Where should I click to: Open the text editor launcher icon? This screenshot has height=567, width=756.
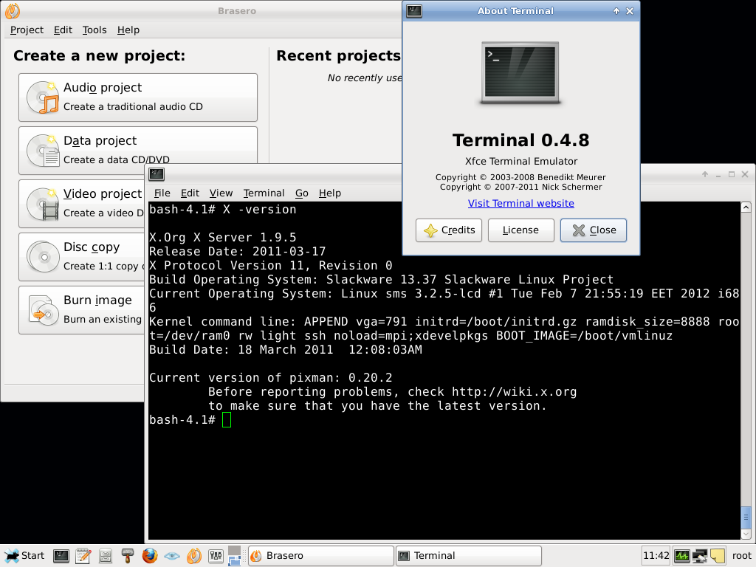[x=83, y=555]
